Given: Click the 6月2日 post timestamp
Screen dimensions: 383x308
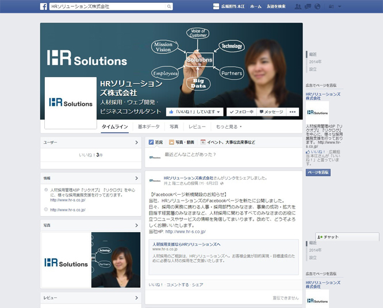Looking at the screenshot, I should coord(212,183).
